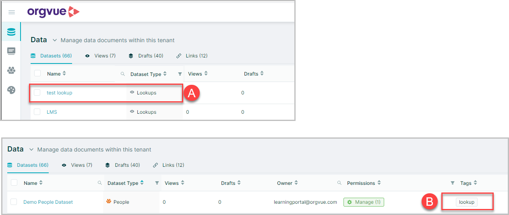509x215 pixels.
Task: Click the lookup tag chip
Action: [x=467, y=202]
